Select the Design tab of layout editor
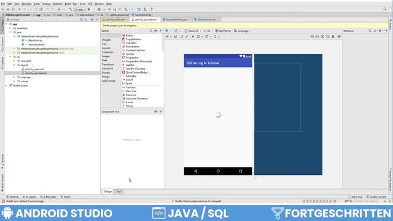Screen dimensions: 393x221 [108, 192]
